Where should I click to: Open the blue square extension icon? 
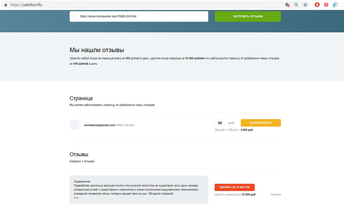pyautogui.click(x=335, y=5)
